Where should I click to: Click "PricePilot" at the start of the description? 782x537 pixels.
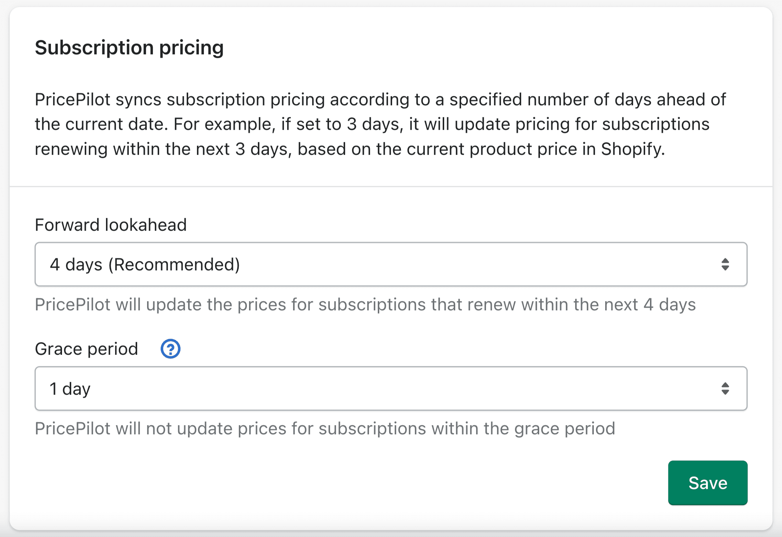click(x=73, y=99)
